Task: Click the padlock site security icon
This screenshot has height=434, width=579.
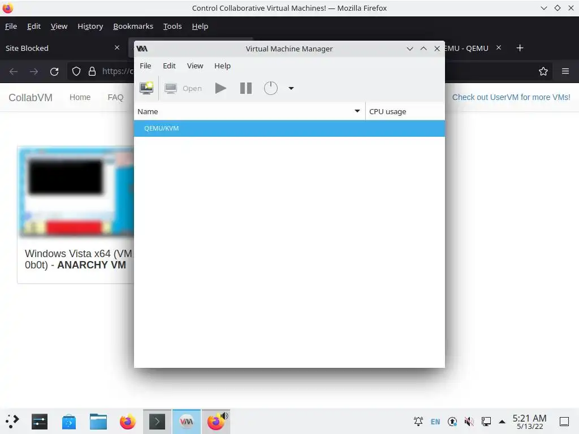Action: coord(92,71)
